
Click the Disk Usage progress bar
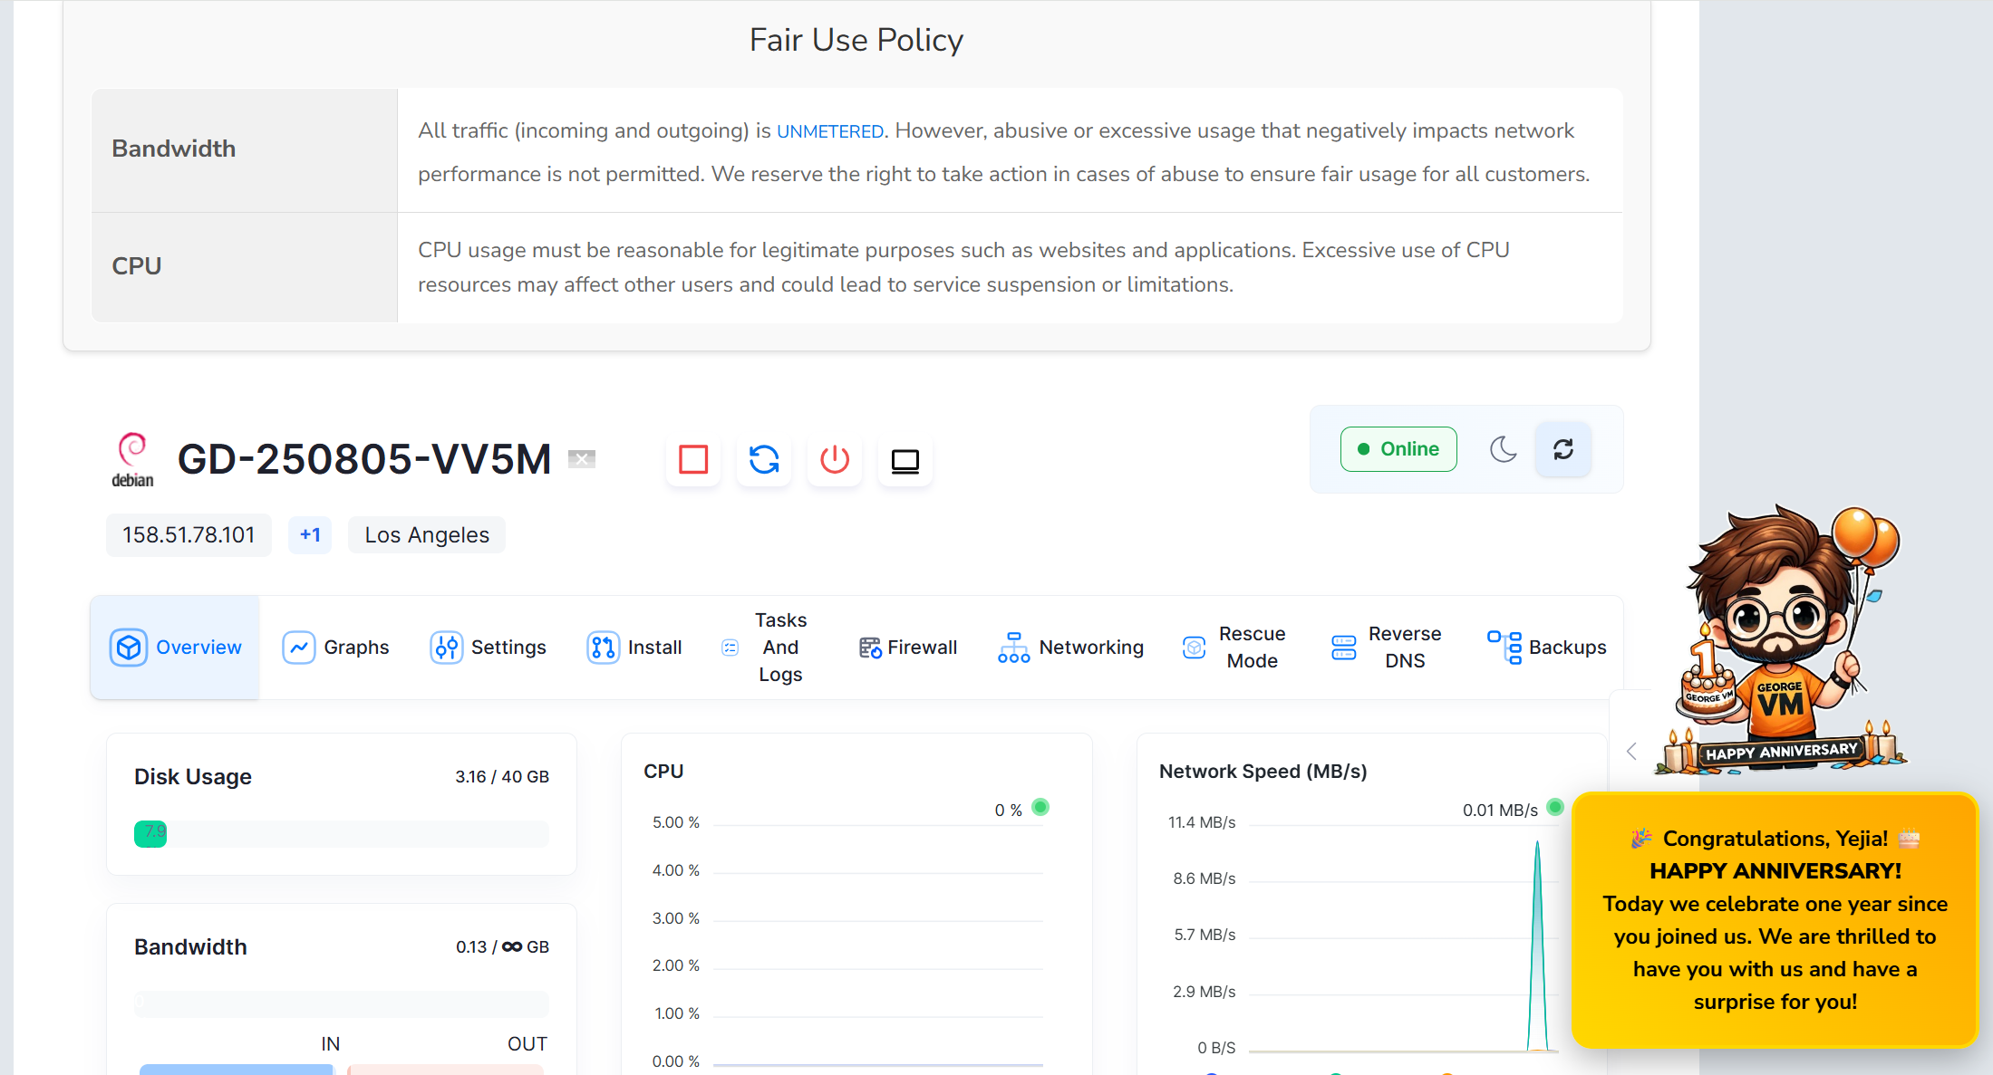click(x=342, y=833)
